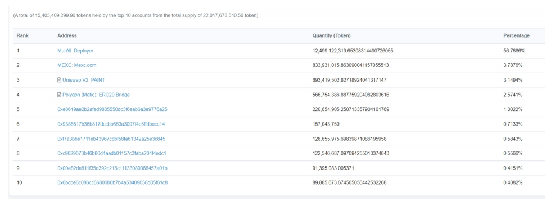Click the 56.7686% percentage cell

514,51
